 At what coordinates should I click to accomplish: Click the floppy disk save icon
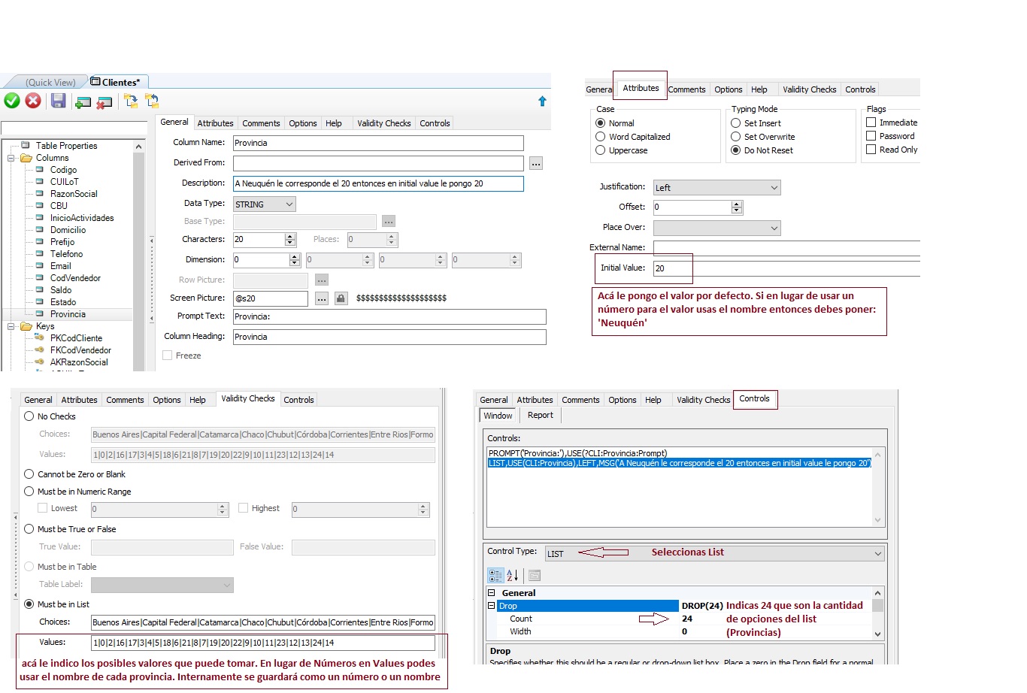(59, 101)
